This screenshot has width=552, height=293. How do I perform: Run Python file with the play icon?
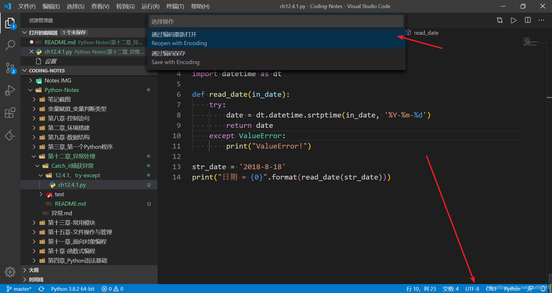(513, 20)
